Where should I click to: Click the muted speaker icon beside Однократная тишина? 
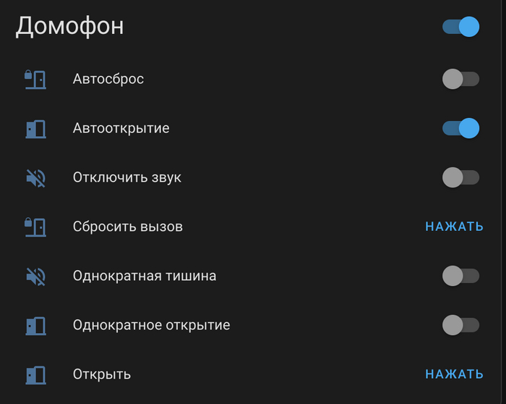[35, 276]
